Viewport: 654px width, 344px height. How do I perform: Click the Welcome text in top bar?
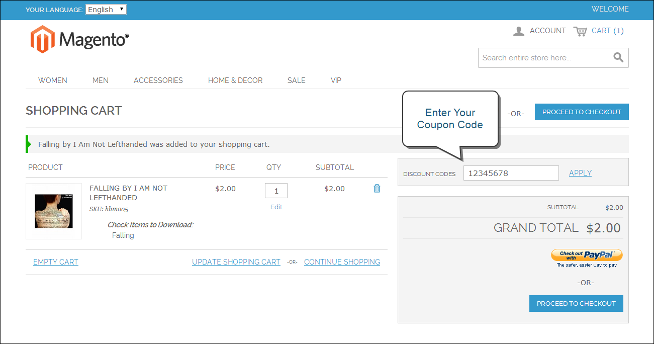click(610, 9)
